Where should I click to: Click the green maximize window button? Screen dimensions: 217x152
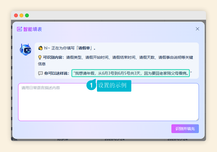(x=27, y=15)
